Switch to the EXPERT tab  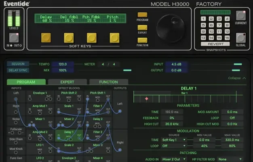point(67,82)
